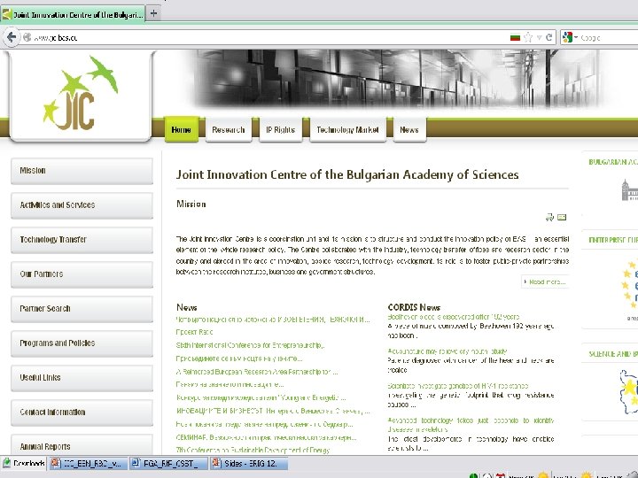This screenshot has width=638, height=478.
Task: Click the browser back arrow button
Action: coord(12,37)
